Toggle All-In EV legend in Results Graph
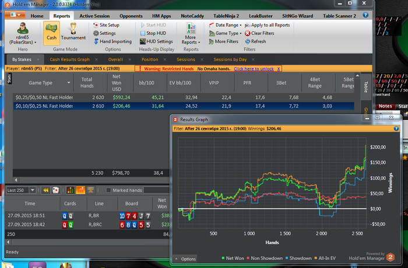Screen dimensions: 408x268 325,258
